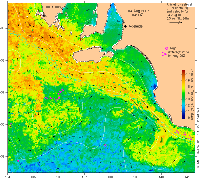Click longitude axis label 136
The height and width of the screenshot is (180, 200).
(x=59, y=177)
